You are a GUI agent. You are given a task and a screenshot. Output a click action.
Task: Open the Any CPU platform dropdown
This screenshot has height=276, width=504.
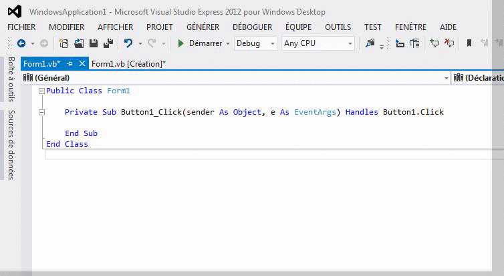pyautogui.click(x=318, y=43)
